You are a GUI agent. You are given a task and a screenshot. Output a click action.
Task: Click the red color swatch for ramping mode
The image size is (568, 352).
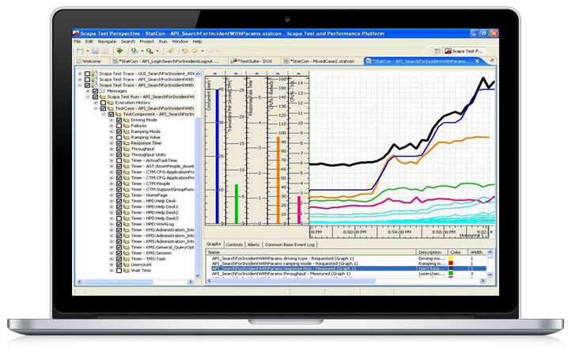[x=451, y=263]
